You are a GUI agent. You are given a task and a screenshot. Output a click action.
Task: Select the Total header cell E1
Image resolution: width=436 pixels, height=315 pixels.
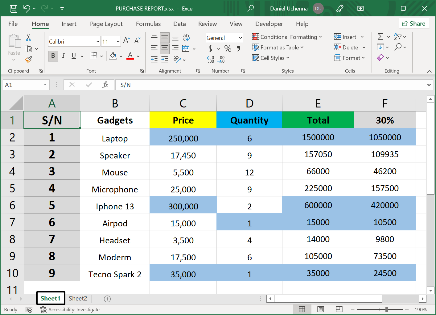[x=318, y=120]
